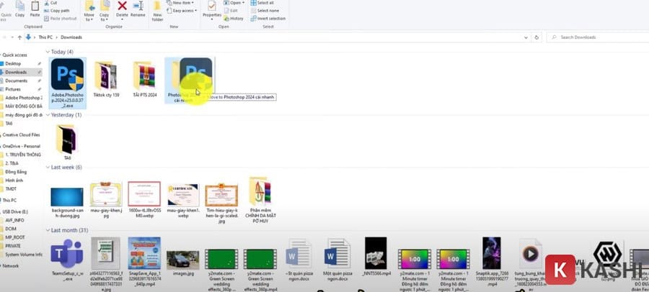Viewport: 649px width, 292px height.
Task: Select the Adobe Photoshop 2024 exe file
Action: click(x=68, y=79)
